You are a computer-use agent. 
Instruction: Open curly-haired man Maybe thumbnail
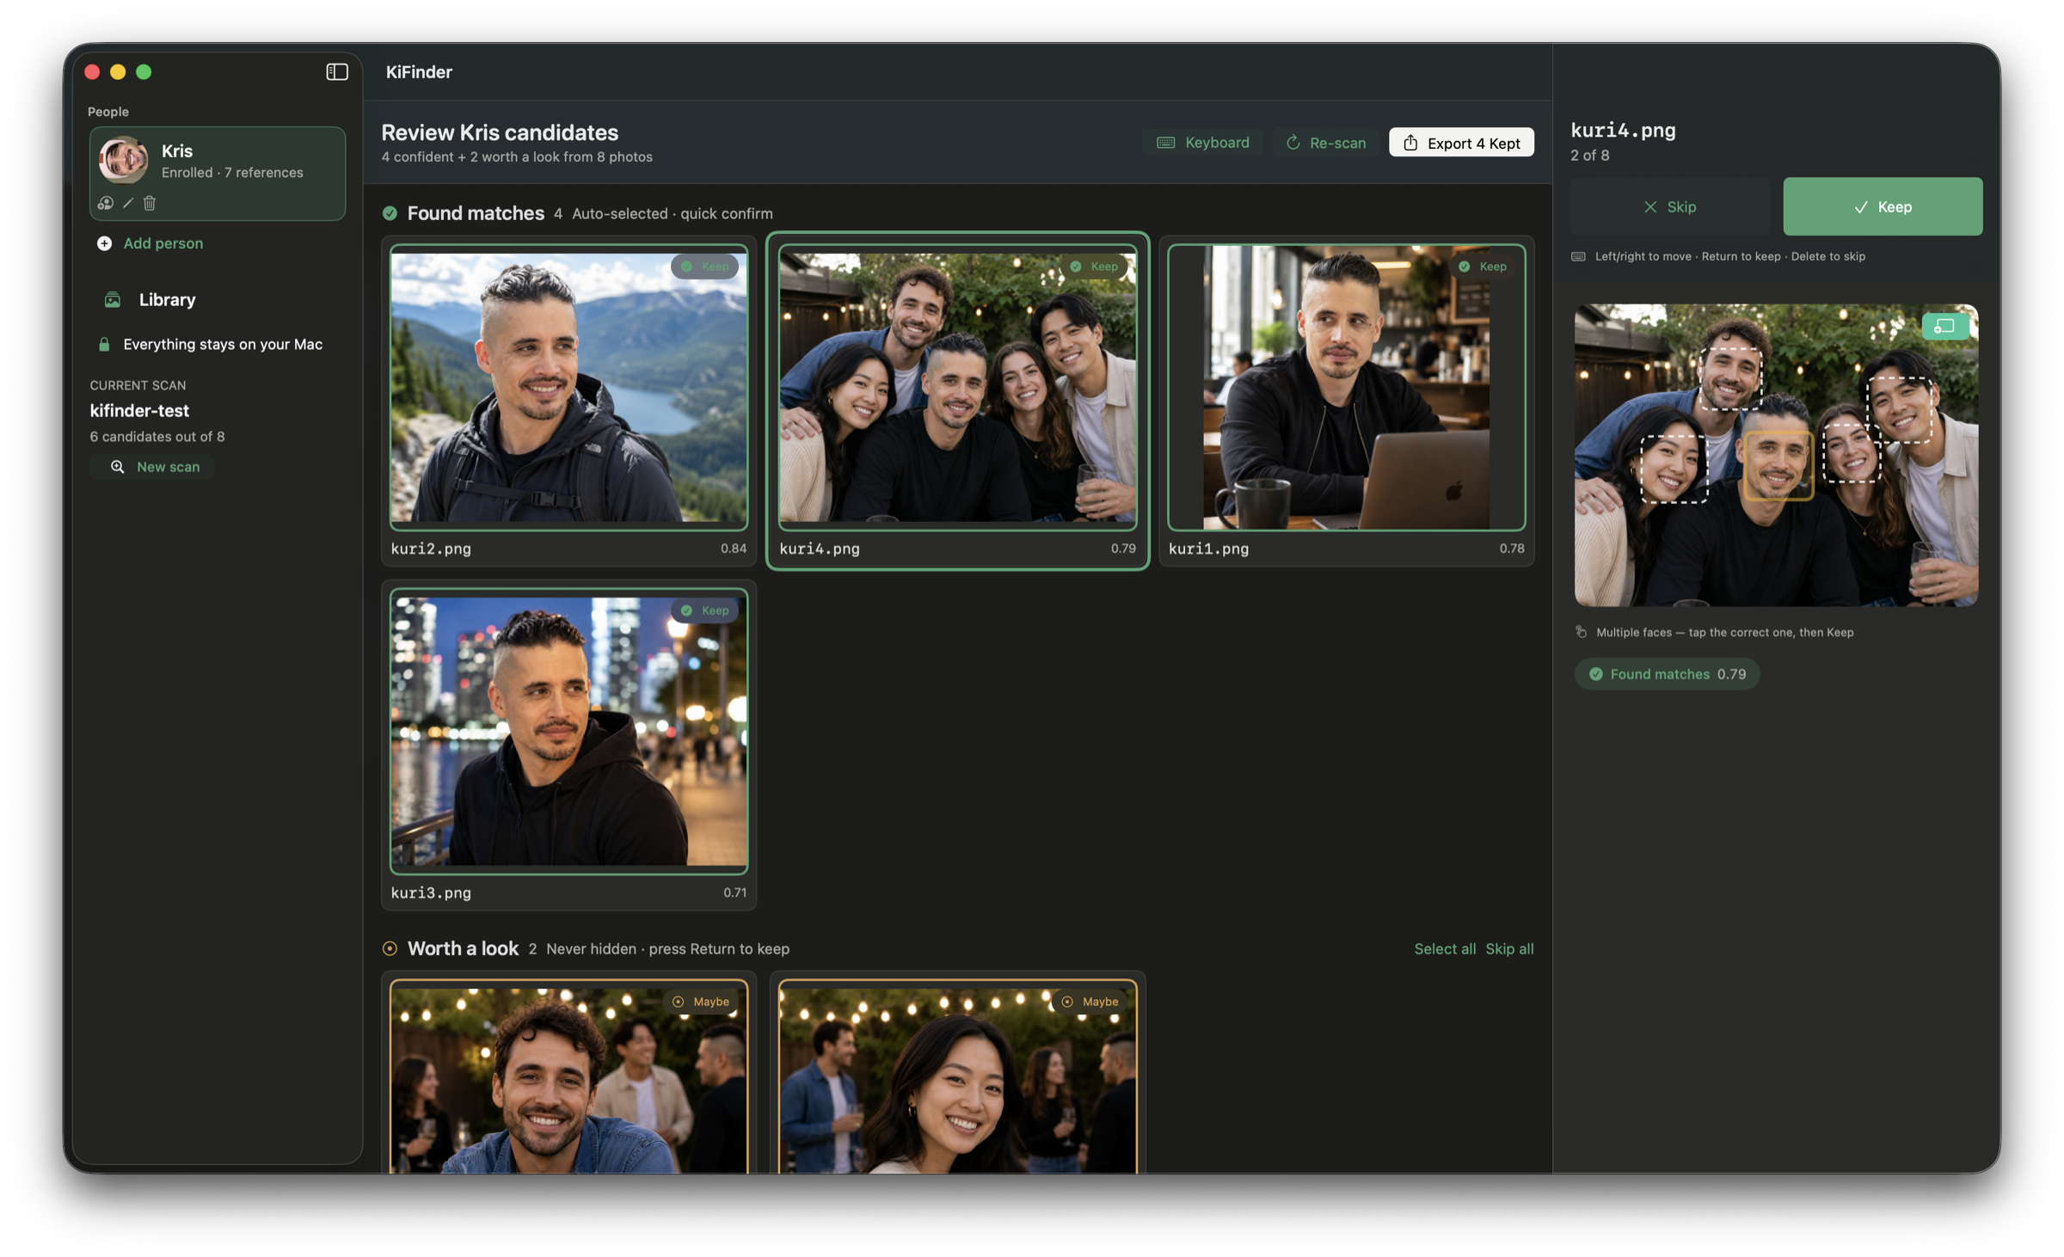click(568, 1076)
